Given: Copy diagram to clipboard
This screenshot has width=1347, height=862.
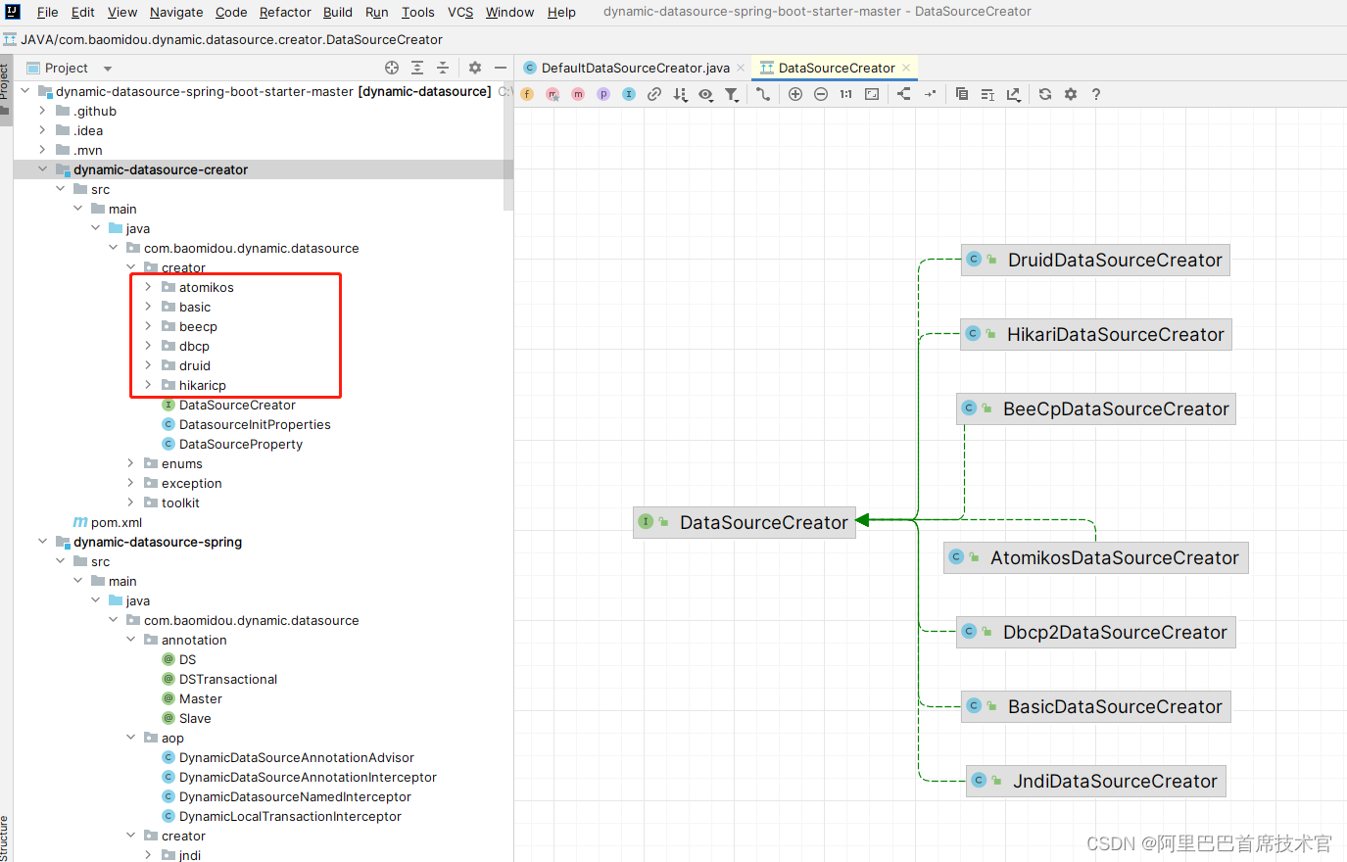Looking at the screenshot, I should pyautogui.click(x=962, y=94).
